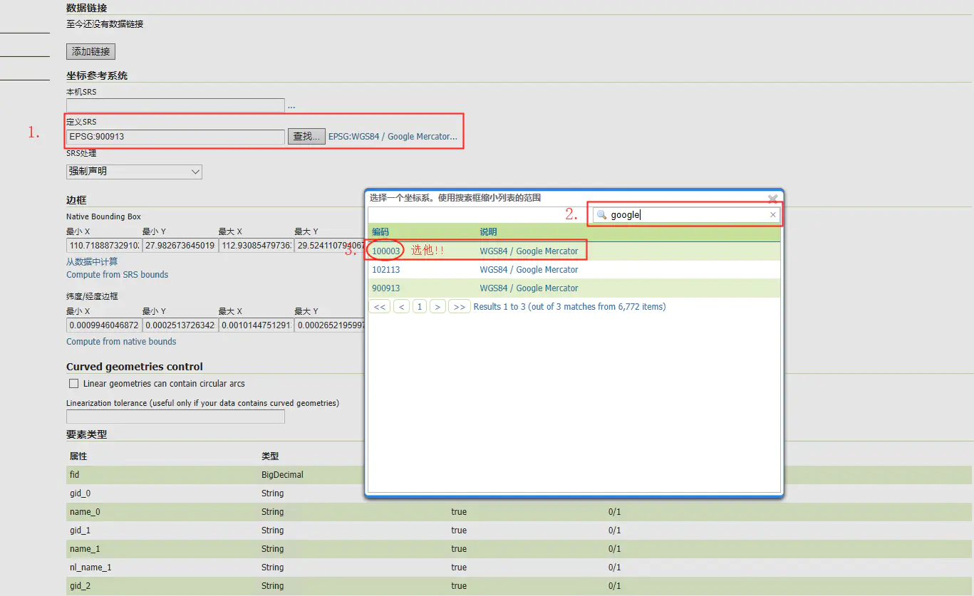Select SRS code 102113

coord(386,270)
